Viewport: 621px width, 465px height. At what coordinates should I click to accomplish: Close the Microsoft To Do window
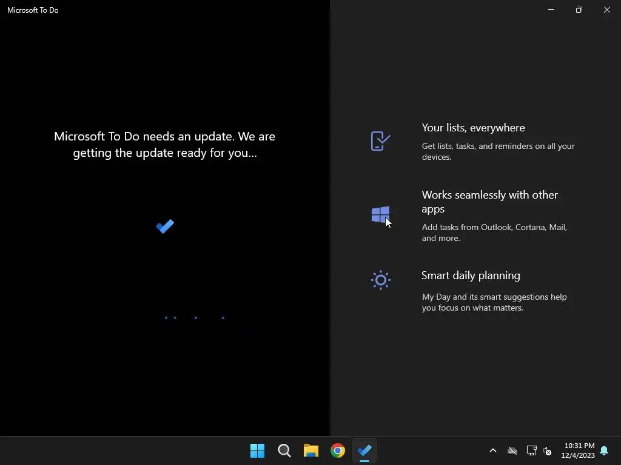click(x=606, y=10)
